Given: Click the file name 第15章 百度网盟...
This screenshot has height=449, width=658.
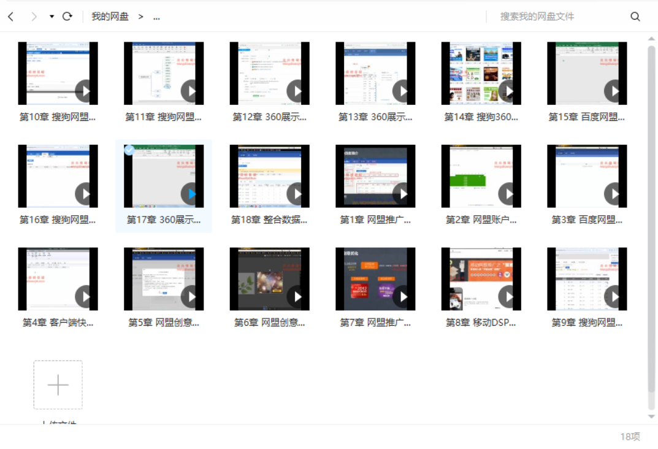Looking at the screenshot, I should 587,117.
